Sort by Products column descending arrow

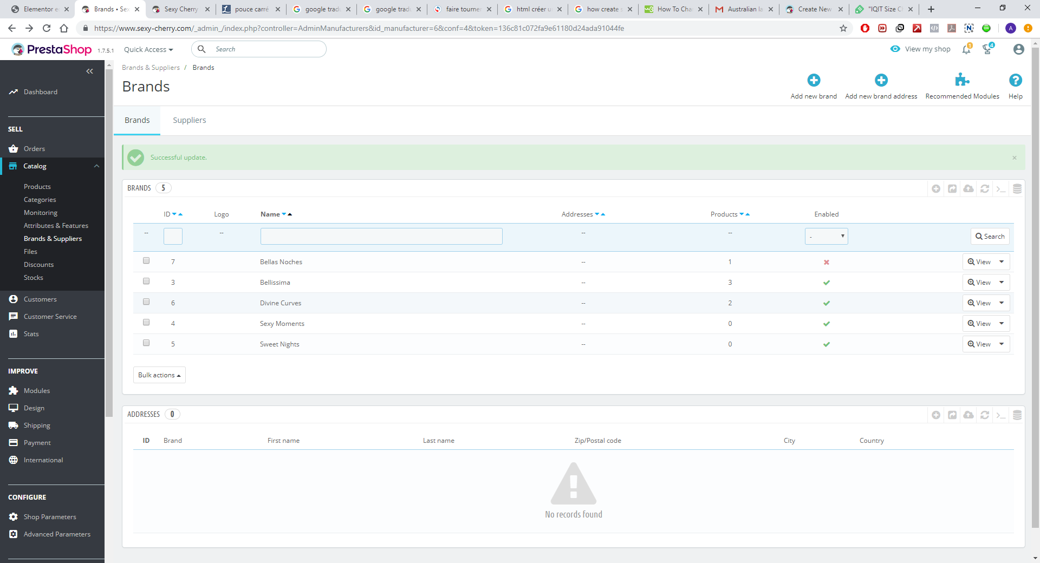[x=742, y=214]
